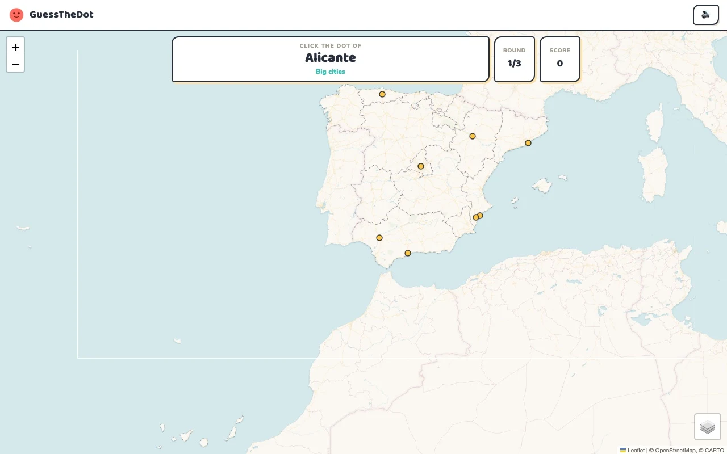Click the city name "Alicante"
Viewport: 727px width, 454px height.
coord(331,57)
